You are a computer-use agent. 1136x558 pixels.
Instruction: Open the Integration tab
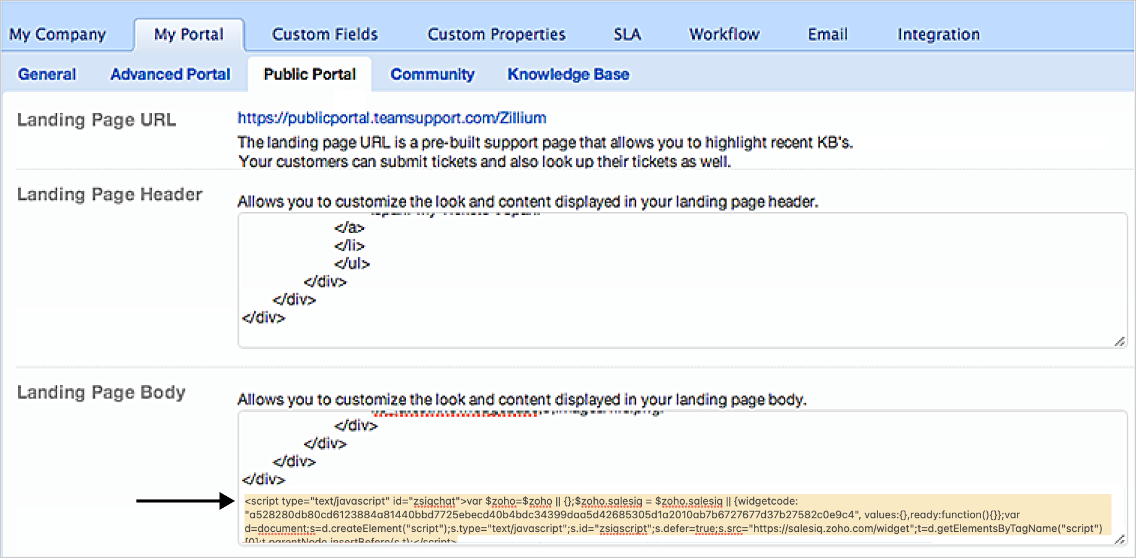pos(939,34)
